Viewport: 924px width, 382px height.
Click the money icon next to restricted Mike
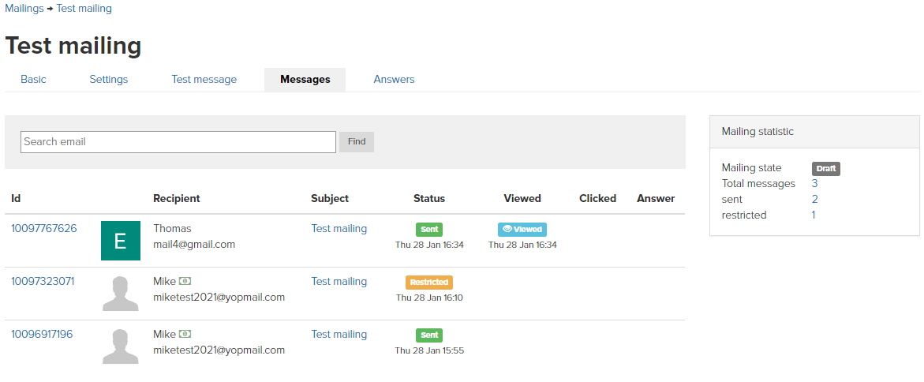185,282
